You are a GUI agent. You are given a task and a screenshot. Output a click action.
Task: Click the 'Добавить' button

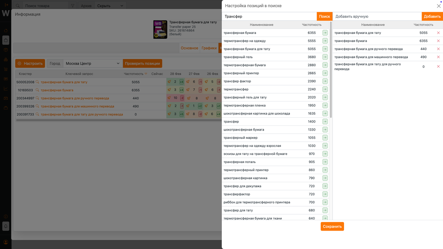coord(432,17)
